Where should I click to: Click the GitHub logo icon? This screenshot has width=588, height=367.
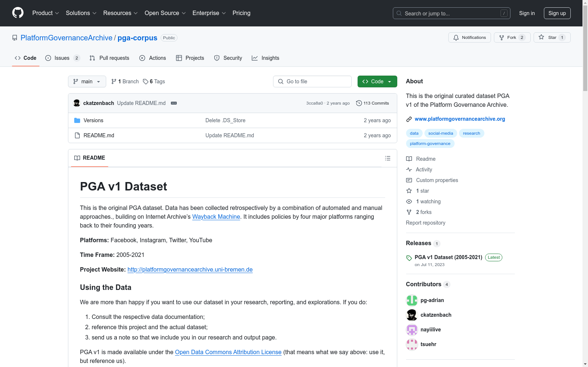coord(18,13)
